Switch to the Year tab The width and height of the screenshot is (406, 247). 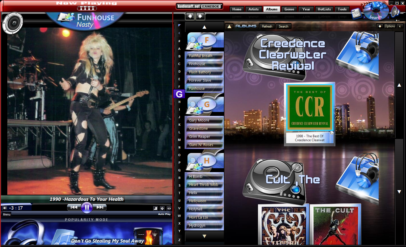click(306, 9)
